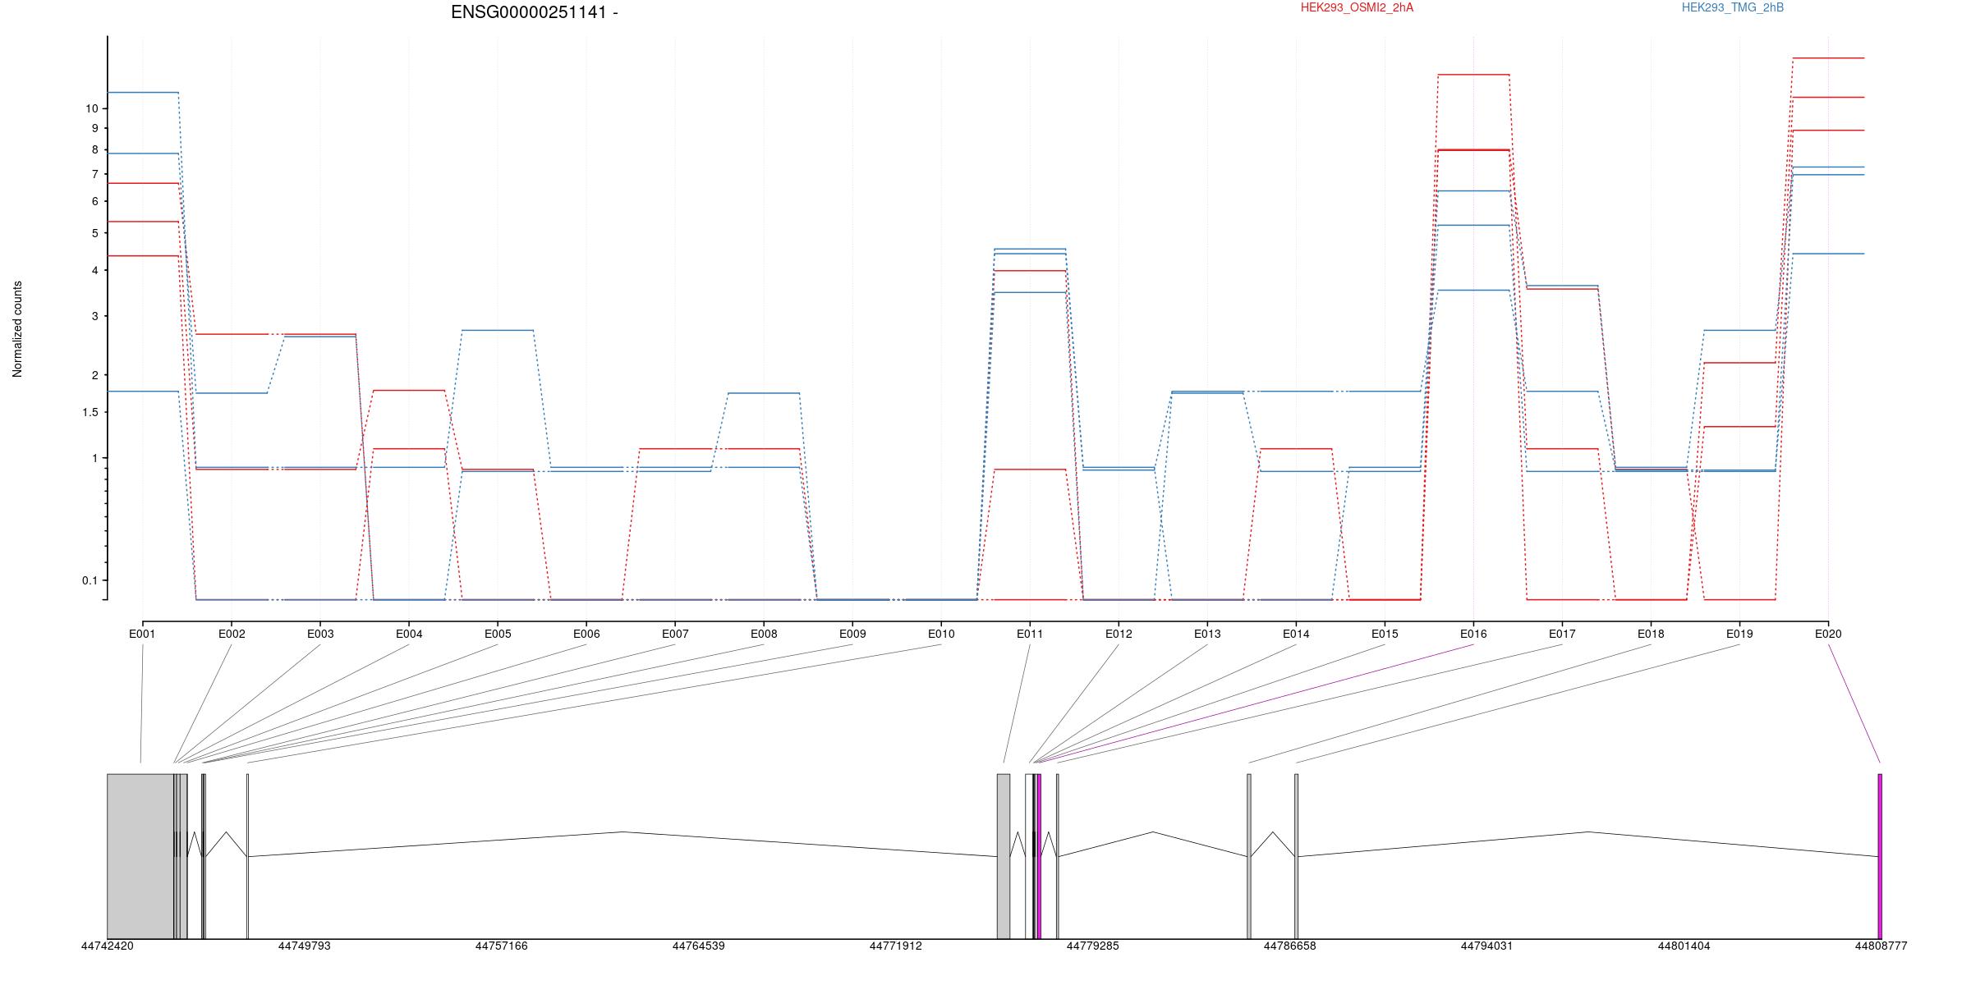Click genomic coordinate 44749793
This screenshot has height=985, width=1971.
point(304,946)
